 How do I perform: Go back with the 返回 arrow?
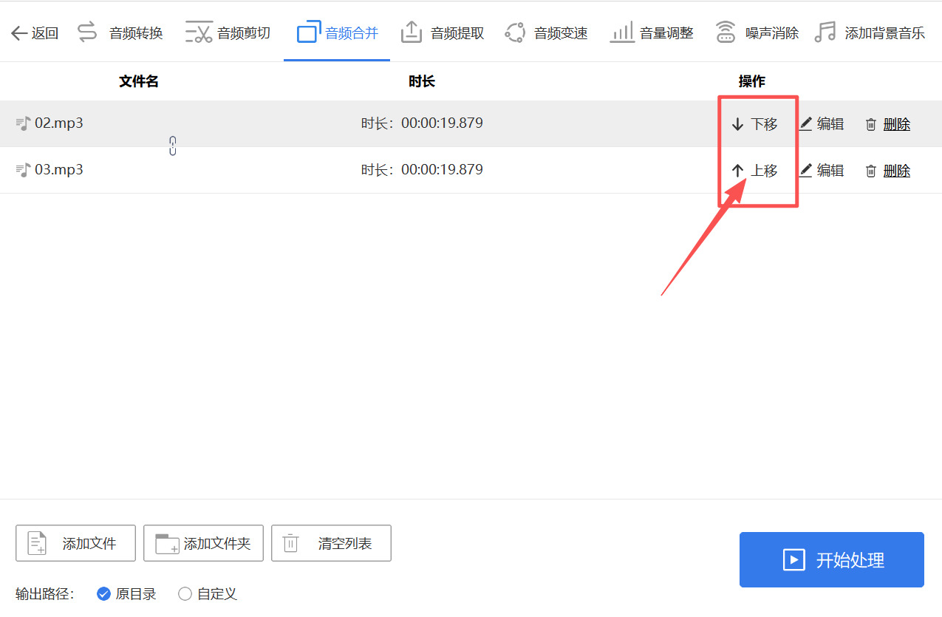[x=35, y=33]
